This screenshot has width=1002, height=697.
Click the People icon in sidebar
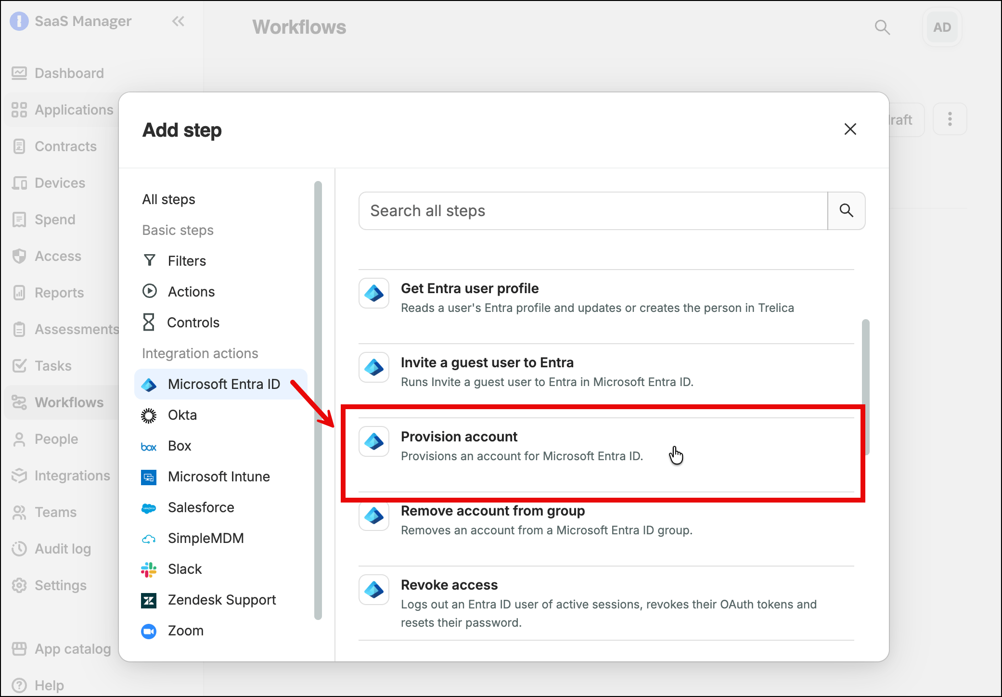pos(19,439)
